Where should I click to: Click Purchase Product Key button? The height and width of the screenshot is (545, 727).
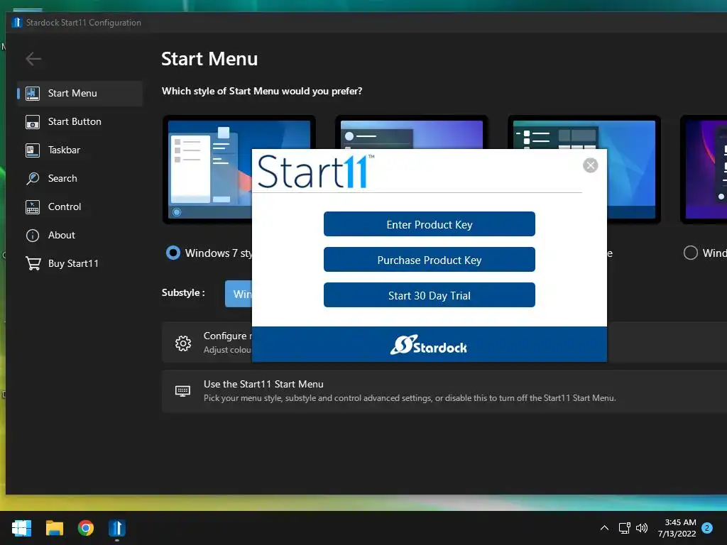click(430, 260)
